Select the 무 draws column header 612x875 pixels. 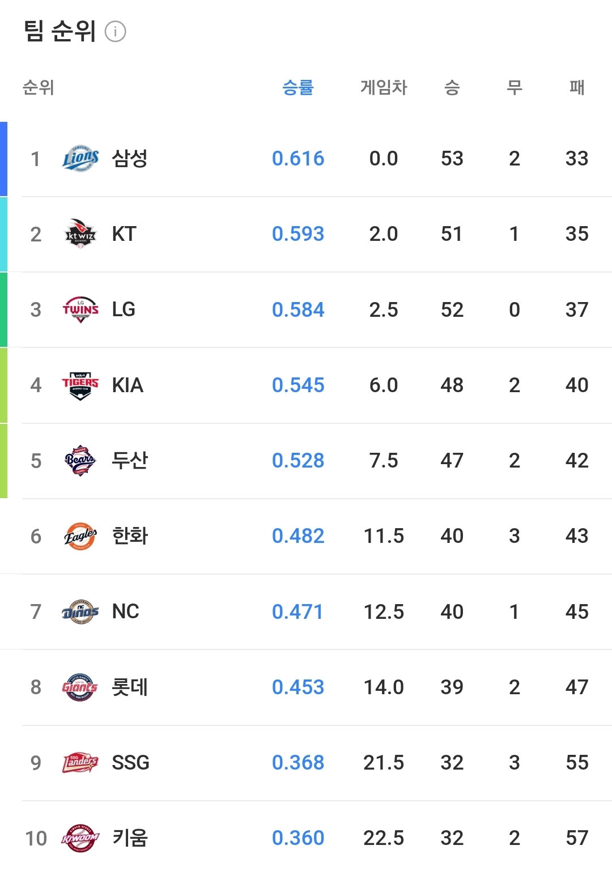point(514,87)
